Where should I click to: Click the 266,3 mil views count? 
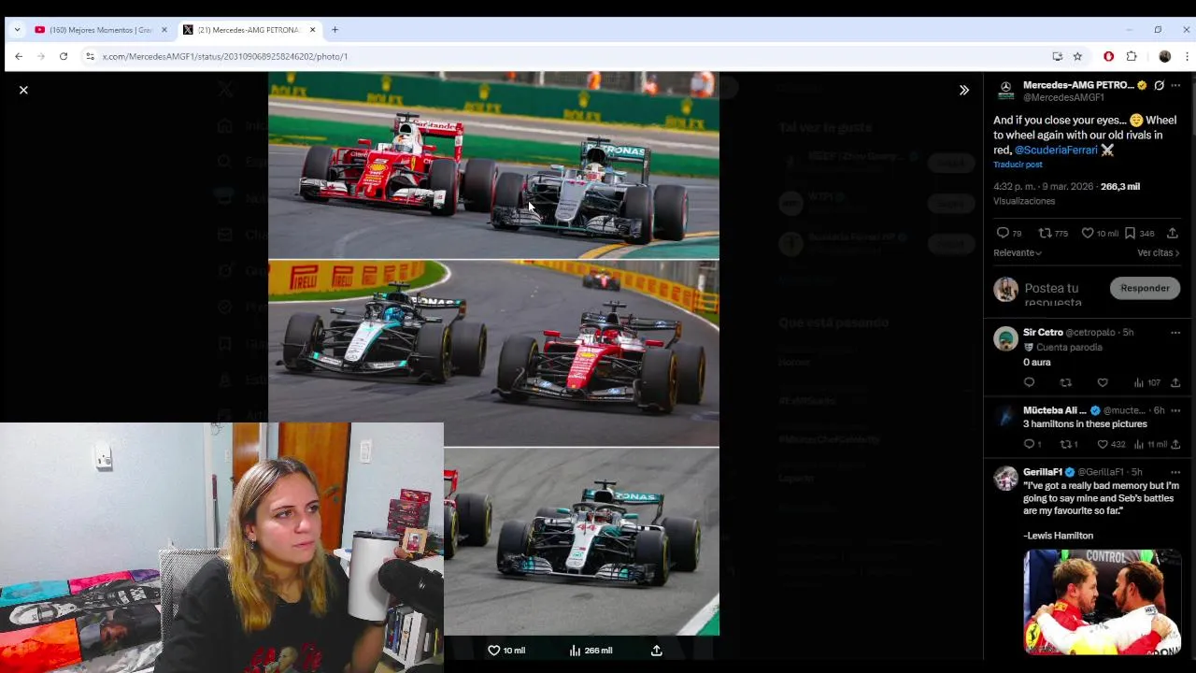(1119, 186)
